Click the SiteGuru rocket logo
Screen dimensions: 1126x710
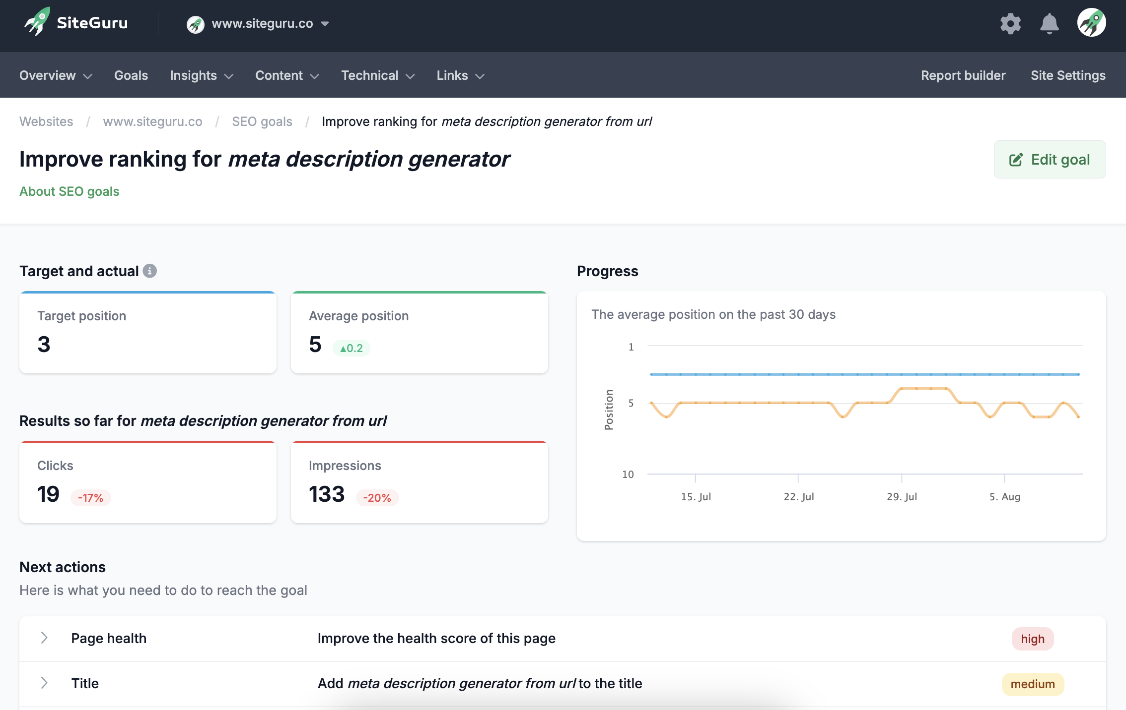37,22
